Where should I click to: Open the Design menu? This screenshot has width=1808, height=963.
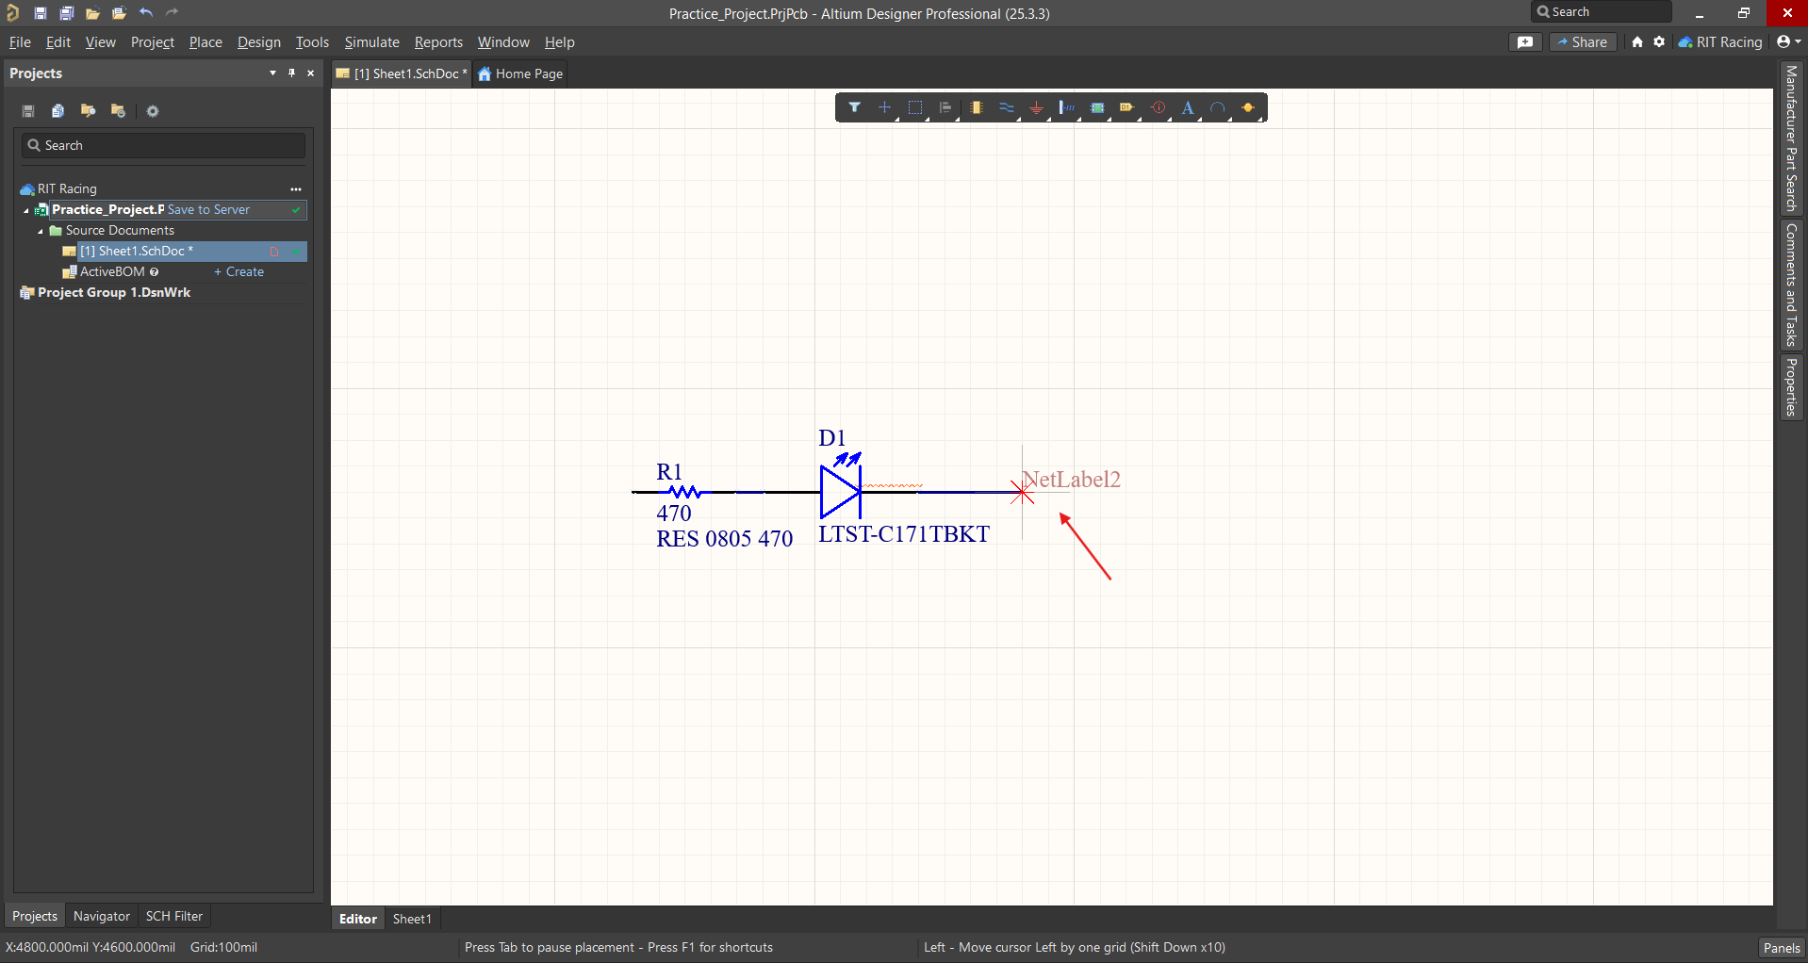click(x=259, y=42)
